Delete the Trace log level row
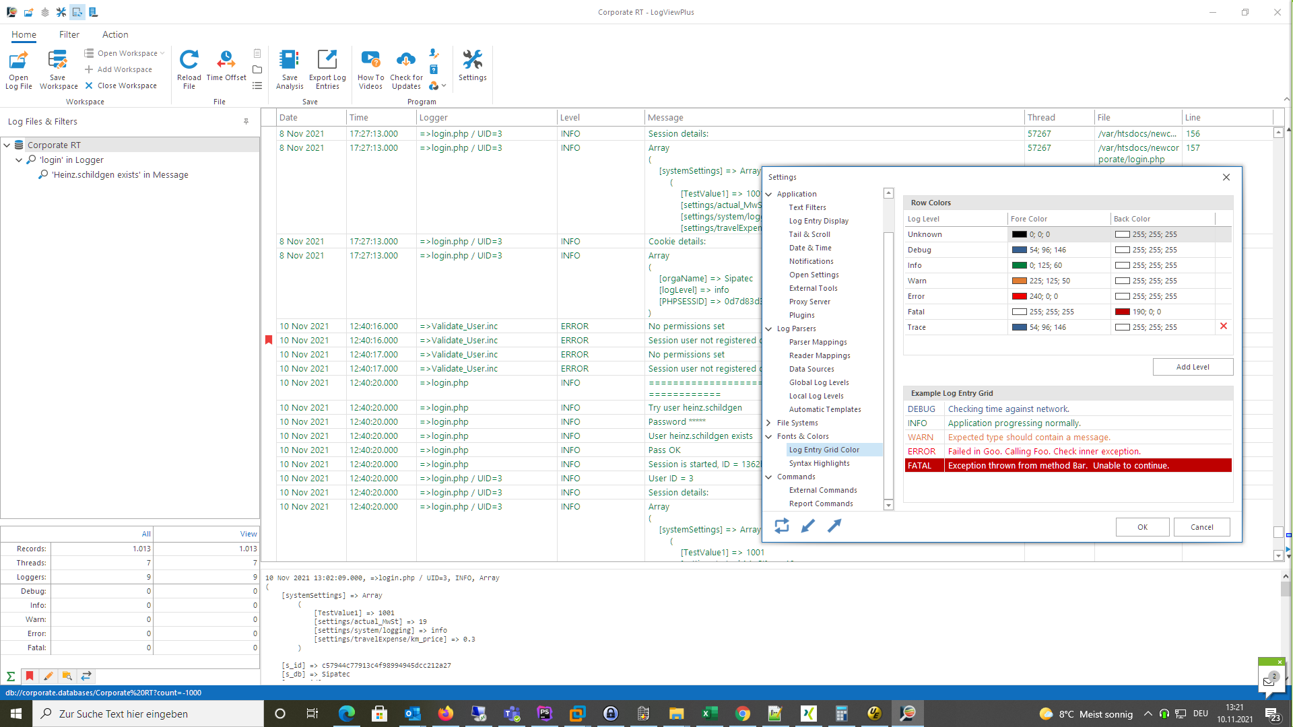This screenshot has height=727, width=1293. pyautogui.click(x=1224, y=326)
